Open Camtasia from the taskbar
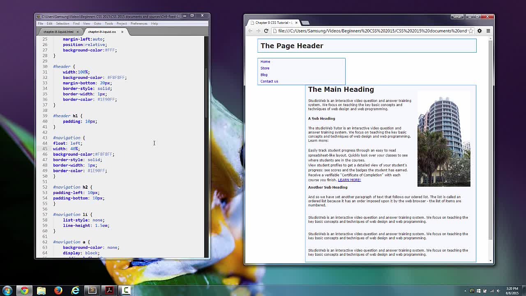This screenshot has width=526, height=296. (x=126, y=290)
